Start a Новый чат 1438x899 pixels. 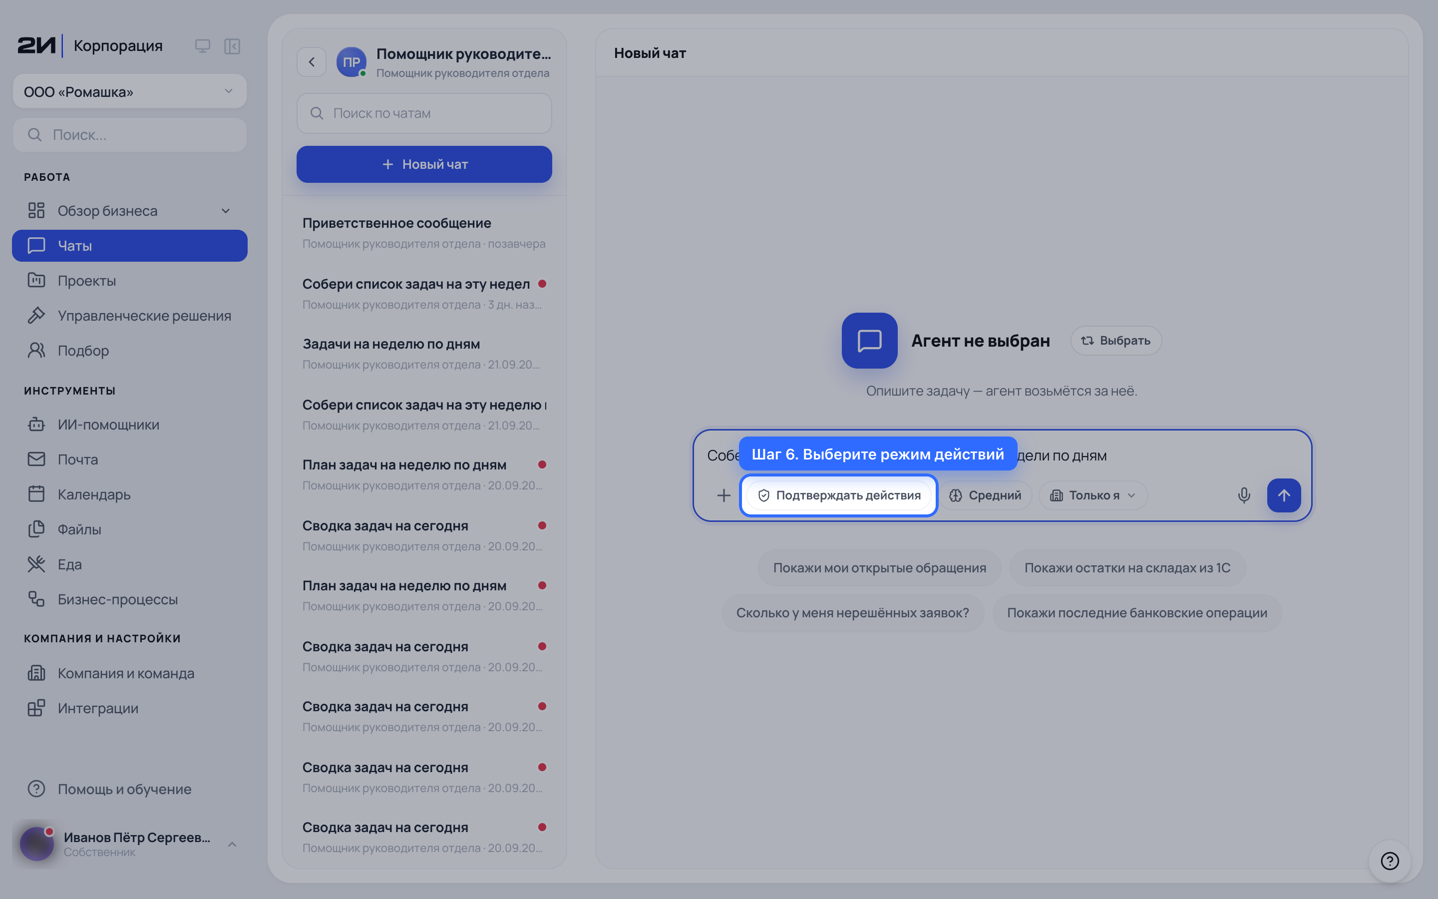(424, 164)
